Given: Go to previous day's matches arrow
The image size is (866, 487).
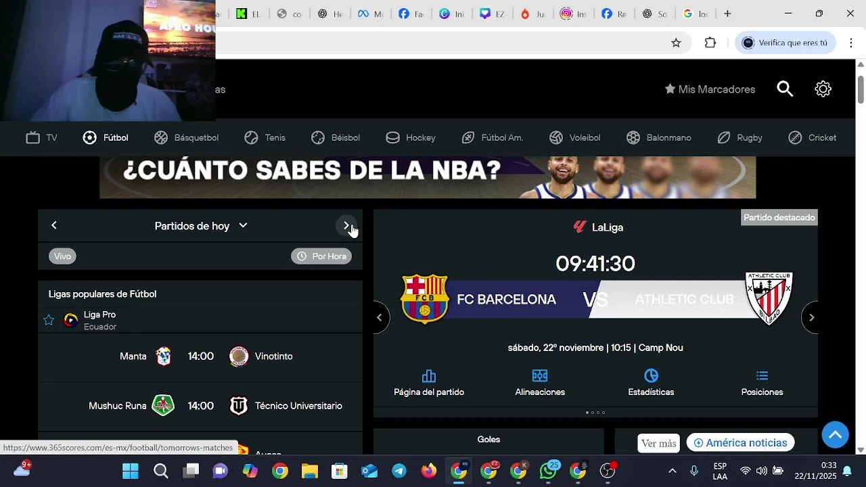Looking at the screenshot, I should [54, 225].
